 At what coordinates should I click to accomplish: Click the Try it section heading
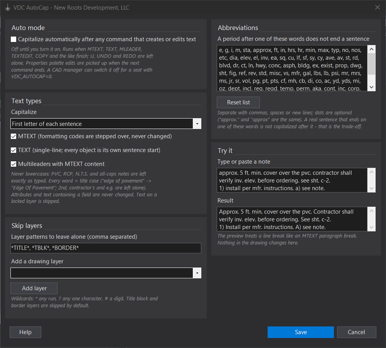[225, 151]
